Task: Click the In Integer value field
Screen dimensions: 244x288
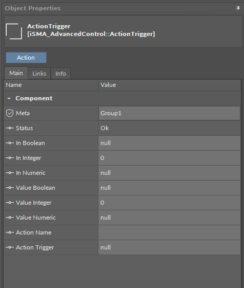Action: pos(169,158)
